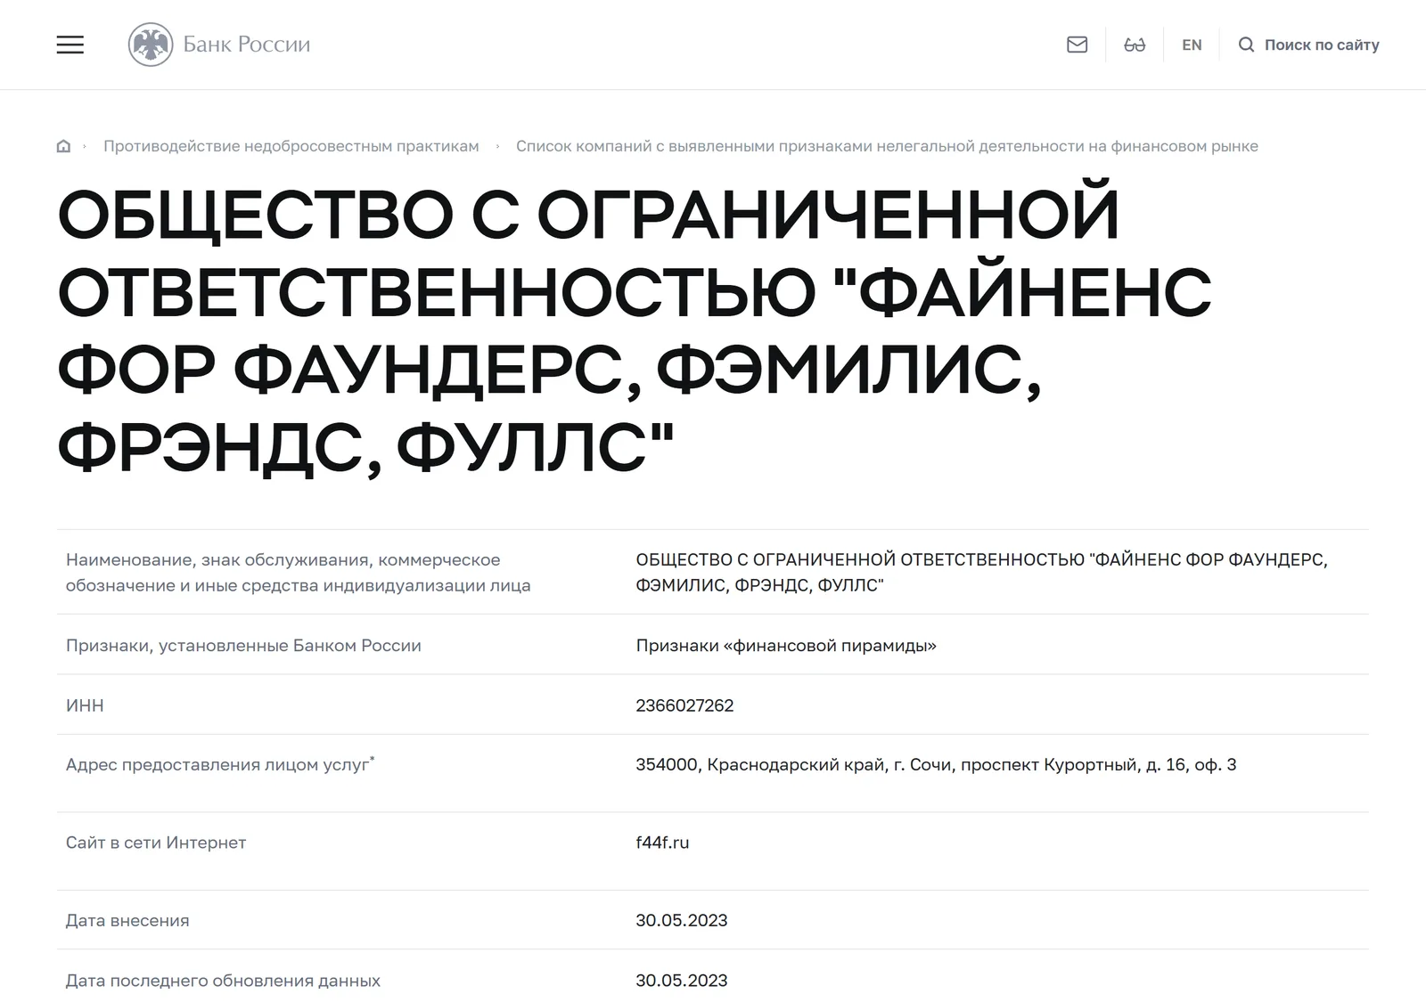Viewport: 1426px width, 1002px height.
Task: Click the ИНН row label
Action: pos(85,705)
